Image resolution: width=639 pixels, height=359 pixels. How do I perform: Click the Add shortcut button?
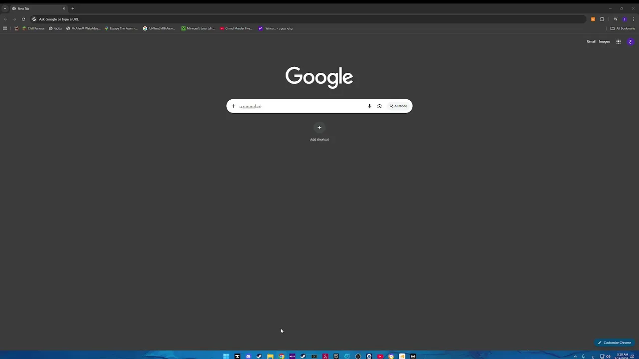click(x=319, y=132)
